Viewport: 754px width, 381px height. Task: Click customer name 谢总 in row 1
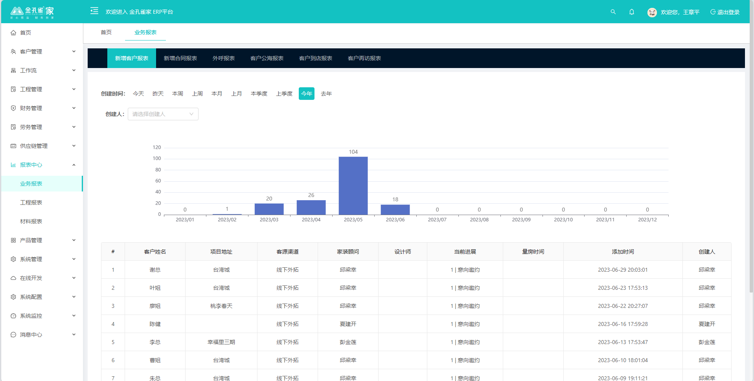point(155,270)
